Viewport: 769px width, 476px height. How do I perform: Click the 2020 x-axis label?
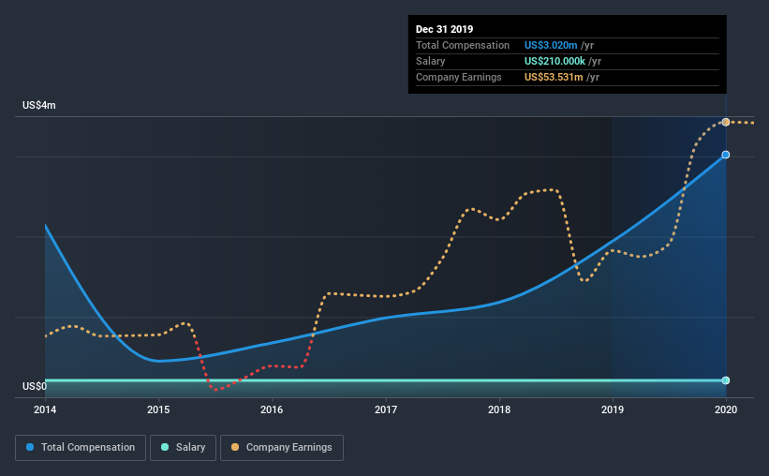[726, 409]
